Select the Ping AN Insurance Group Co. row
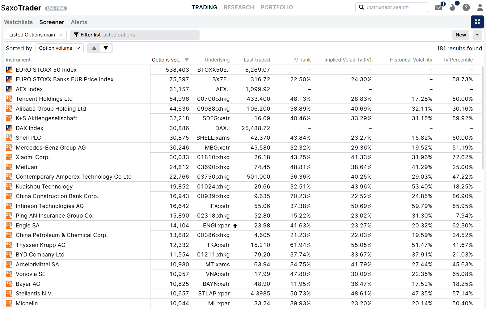This screenshot has height=309, width=486. point(243,216)
